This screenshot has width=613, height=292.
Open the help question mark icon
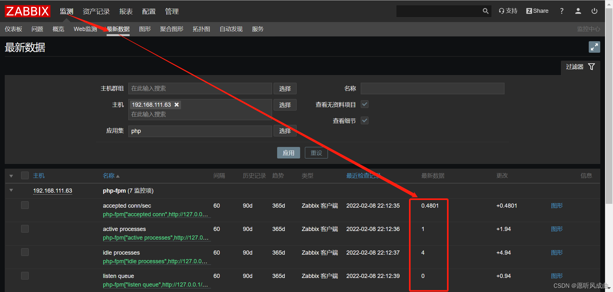[x=562, y=11]
